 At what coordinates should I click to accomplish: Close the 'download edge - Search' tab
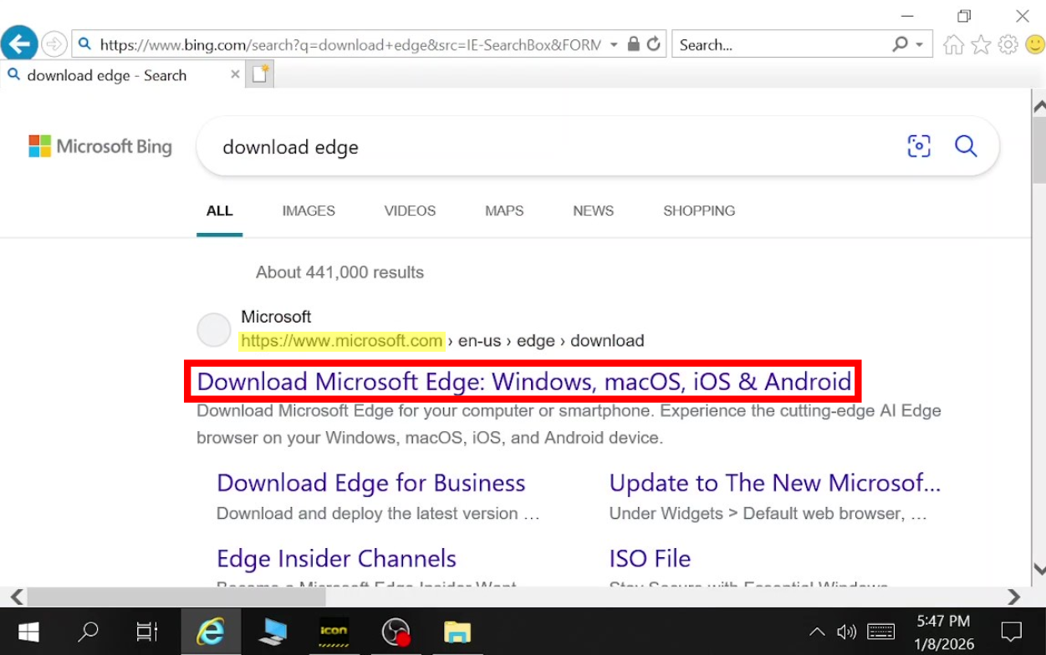click(235, 74)
